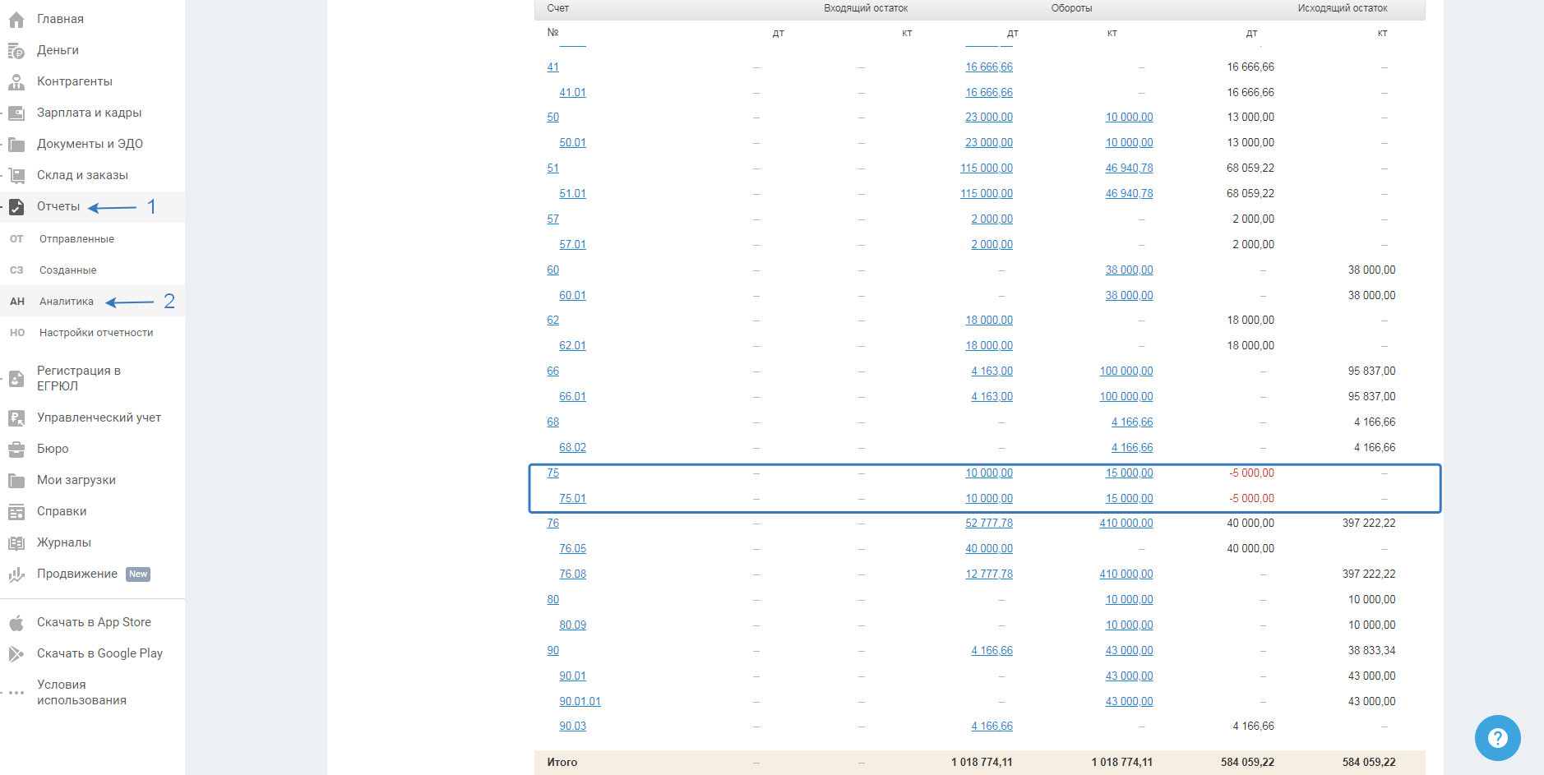Viewport: 1544px width, 775px height.
Task: Click the reference icon beside Справки
Action: 16,512
